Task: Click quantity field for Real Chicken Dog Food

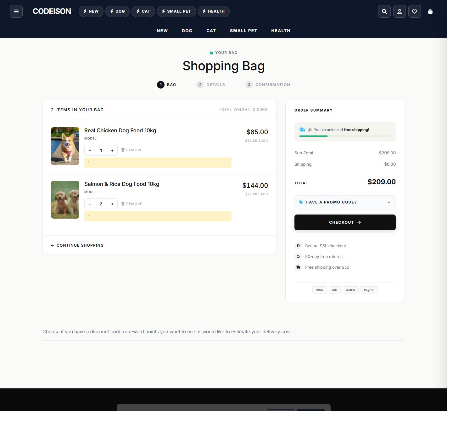Action: (x=101, y=150)
